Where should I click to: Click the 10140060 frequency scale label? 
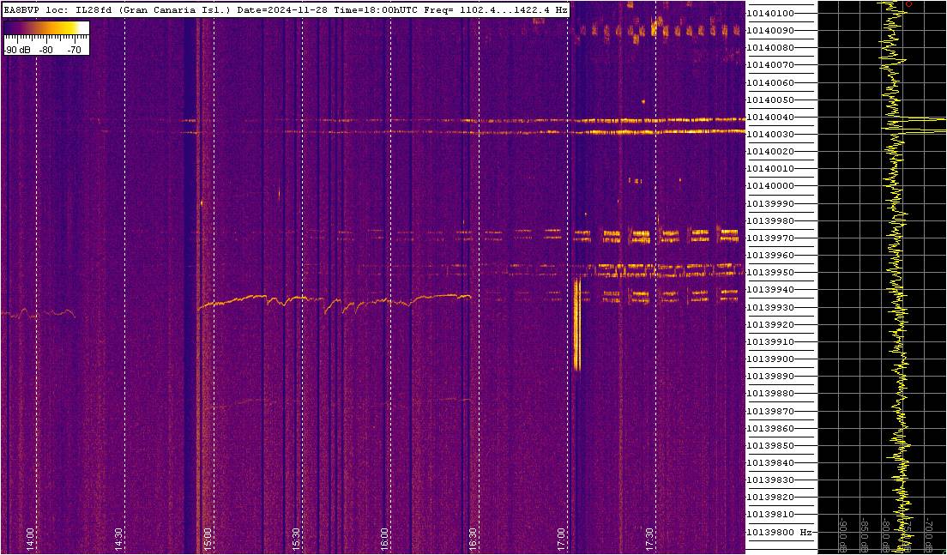pos(770,82)
